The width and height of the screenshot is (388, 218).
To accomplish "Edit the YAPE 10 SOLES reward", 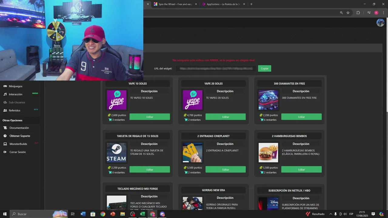I will click(x=150, y=117).
